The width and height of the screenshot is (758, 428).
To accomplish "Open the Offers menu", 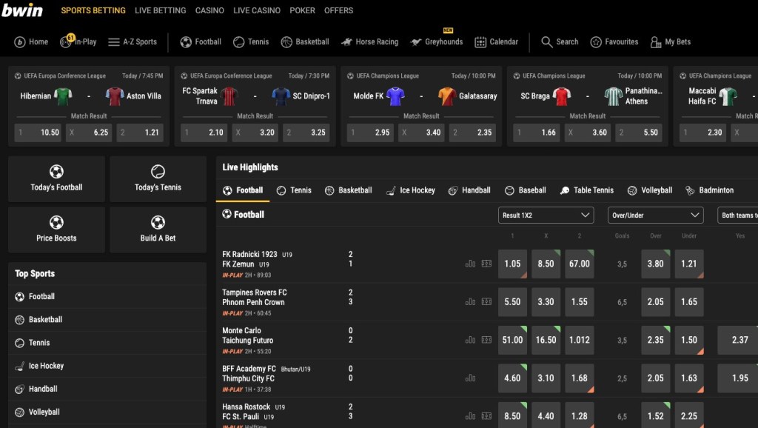I will coord(338,10).
